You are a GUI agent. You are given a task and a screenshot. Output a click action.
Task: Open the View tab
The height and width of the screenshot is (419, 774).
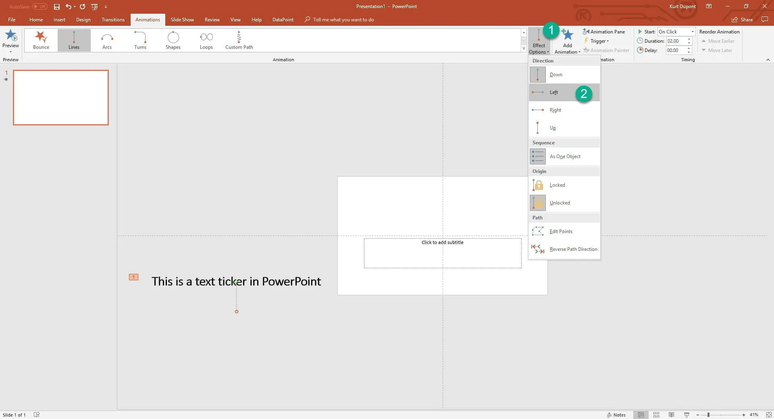click(x=235, y=19)
